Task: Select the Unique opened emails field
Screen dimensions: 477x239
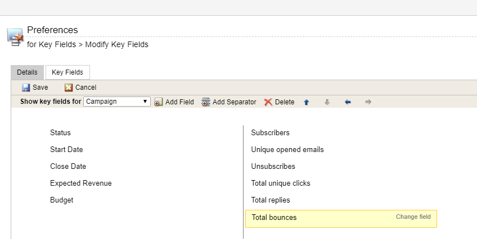Action: 287,150
